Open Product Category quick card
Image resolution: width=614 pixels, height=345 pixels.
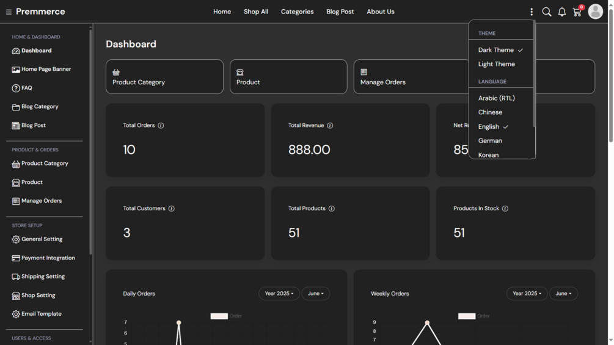(x=164, y=77)
